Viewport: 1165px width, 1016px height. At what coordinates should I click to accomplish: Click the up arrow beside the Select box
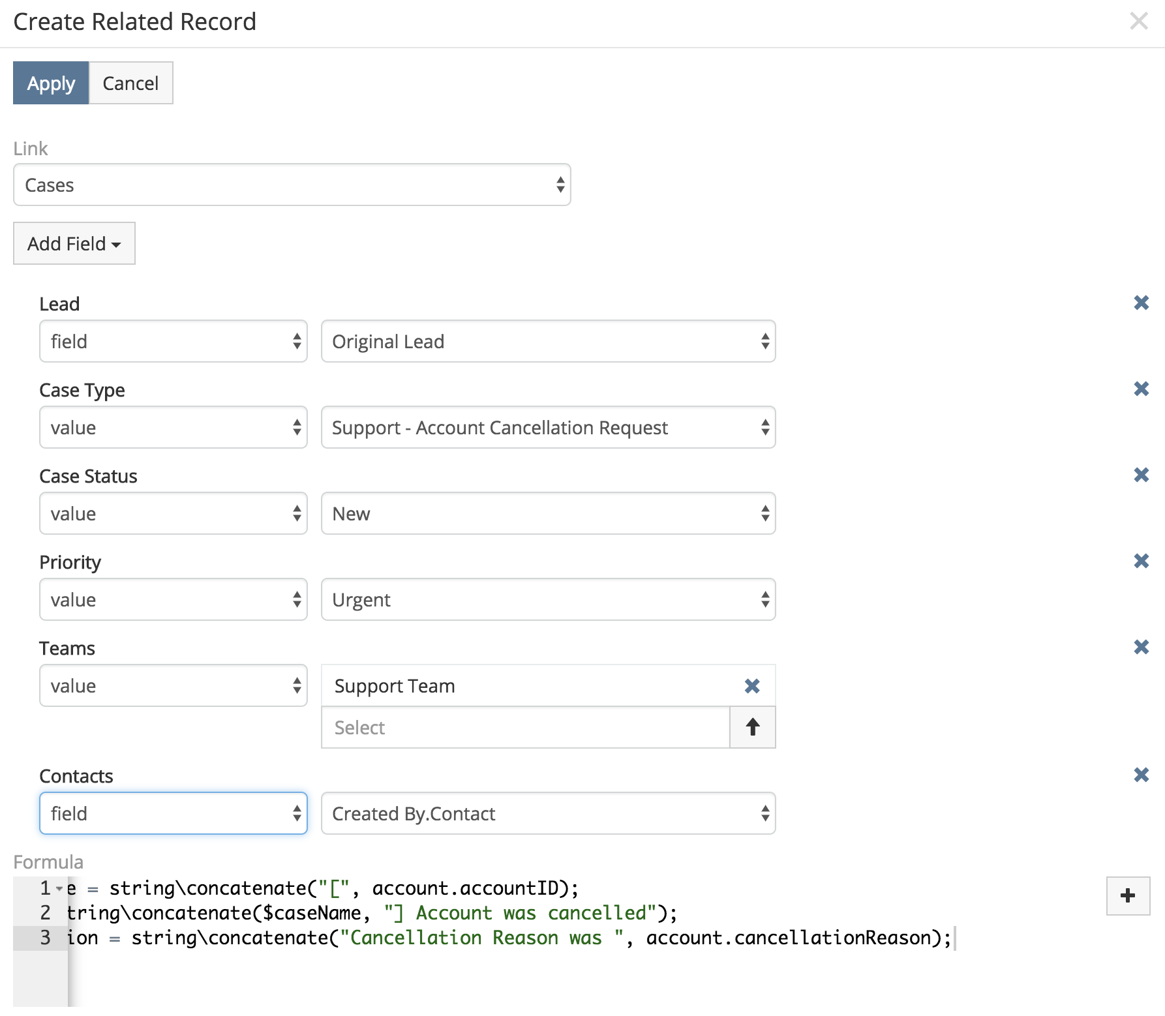click(752, 727)
